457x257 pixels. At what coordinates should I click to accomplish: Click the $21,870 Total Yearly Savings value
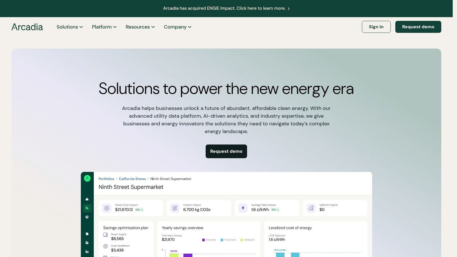tap(168, 240)
